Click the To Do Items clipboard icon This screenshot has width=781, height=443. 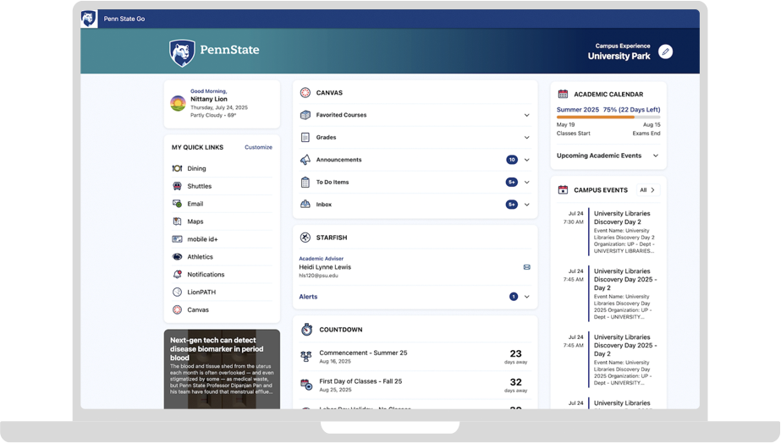[305, 182]
